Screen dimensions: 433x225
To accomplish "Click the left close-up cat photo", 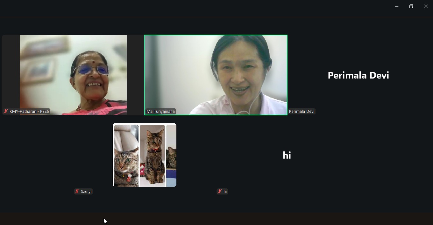I will point(126,156).
